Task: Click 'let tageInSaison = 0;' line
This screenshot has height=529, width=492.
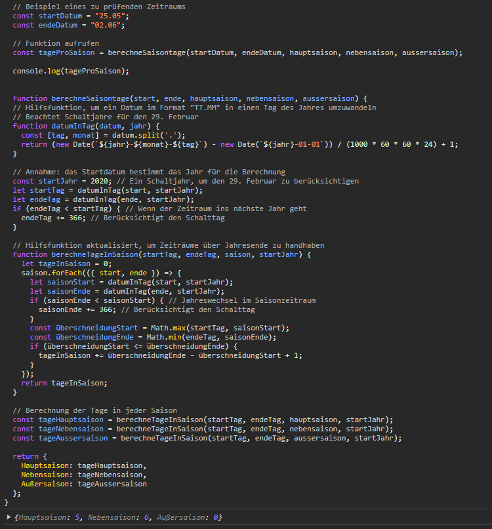Action: click(66, 264)
